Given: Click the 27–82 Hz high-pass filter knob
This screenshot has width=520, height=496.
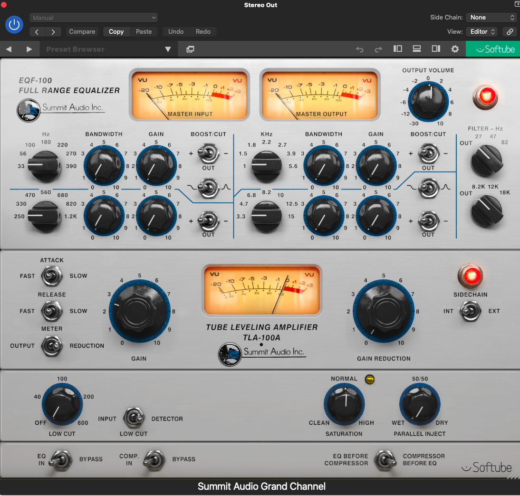Looking at the screenshot, I should pos(487,161).
